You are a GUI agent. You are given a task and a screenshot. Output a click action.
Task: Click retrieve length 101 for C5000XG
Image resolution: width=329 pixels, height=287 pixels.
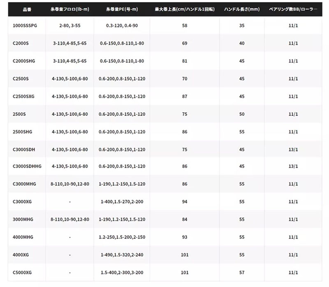click(185, 273)
